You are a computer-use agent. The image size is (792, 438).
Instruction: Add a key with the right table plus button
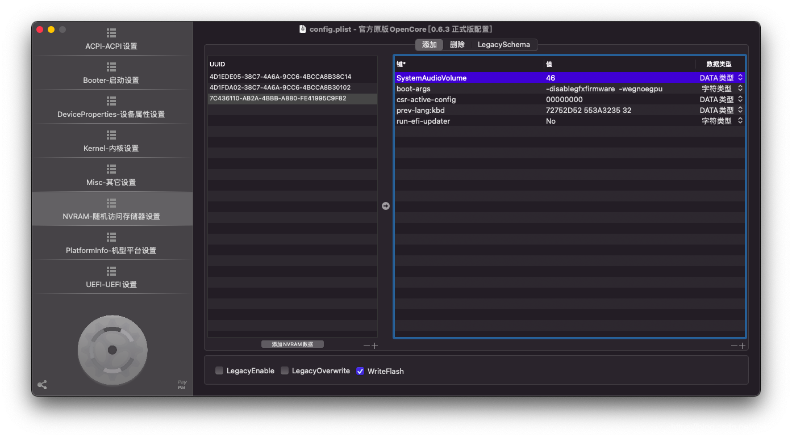point(742,346)
